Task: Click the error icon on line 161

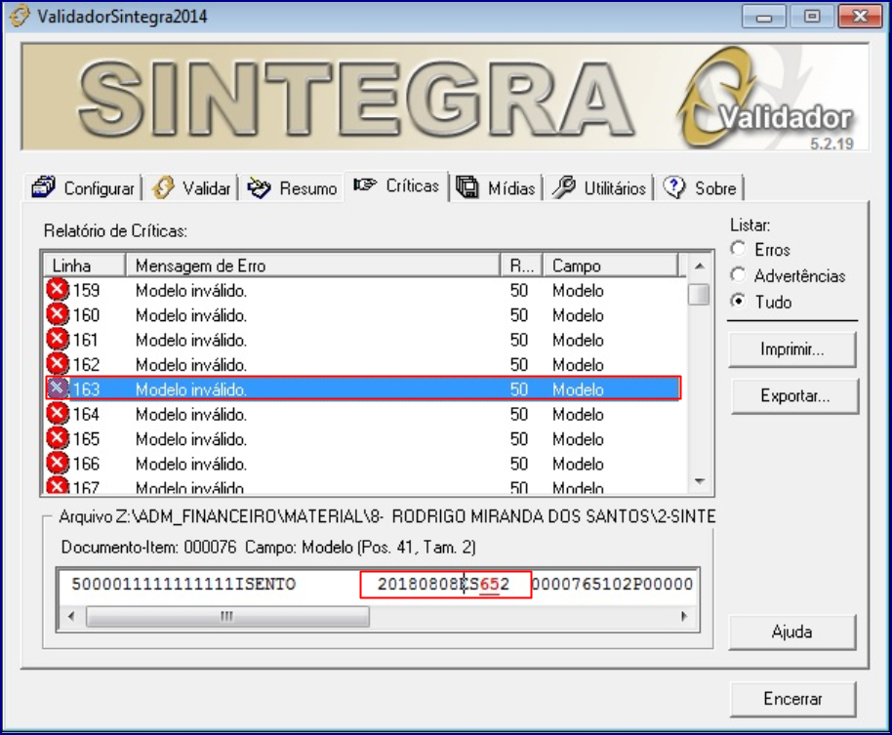Action: [x=58, y=339]
